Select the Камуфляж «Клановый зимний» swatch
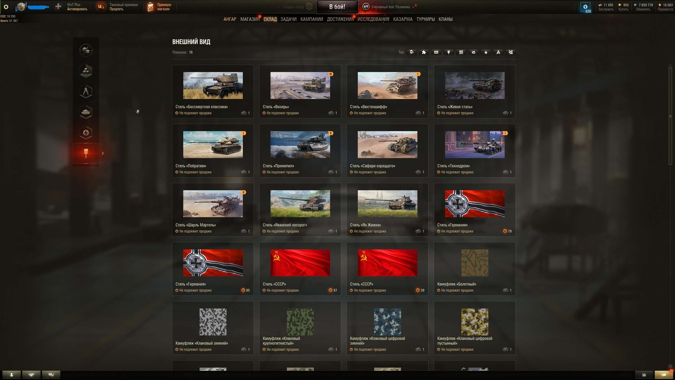The width and height of the screenshot is (675, 380). pyautogui.click(x=213, y=322)
